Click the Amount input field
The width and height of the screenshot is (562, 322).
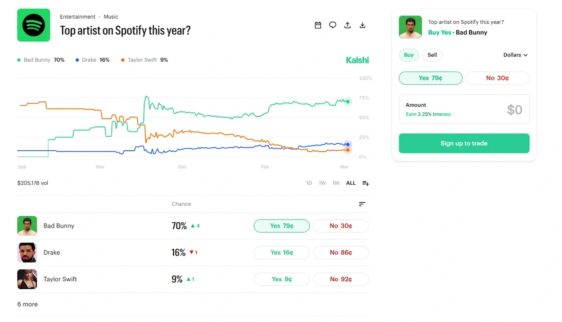point(464,109)
